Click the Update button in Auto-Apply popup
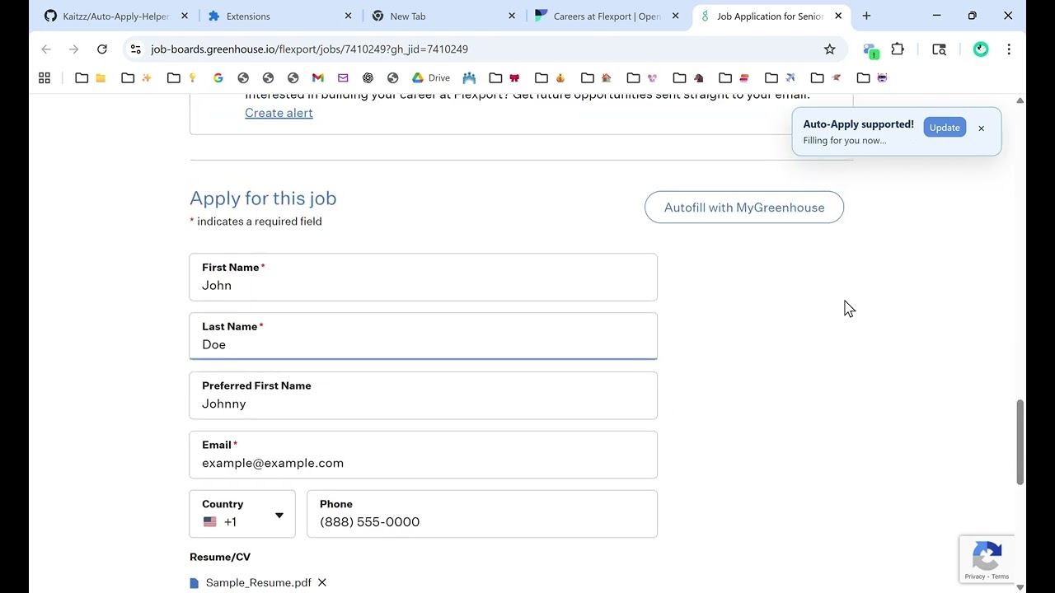 tap(945, 128)
